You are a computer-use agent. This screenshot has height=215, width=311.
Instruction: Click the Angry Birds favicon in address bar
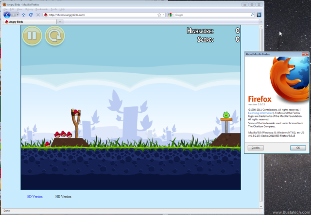coord(46,15)
